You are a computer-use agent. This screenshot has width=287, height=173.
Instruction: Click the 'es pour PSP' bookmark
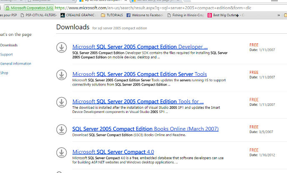(x=8, y=15)
